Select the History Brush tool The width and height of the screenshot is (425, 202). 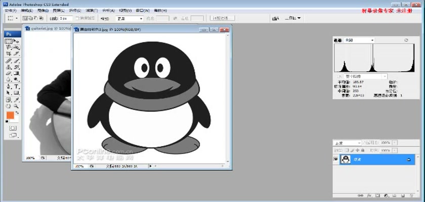17,67
